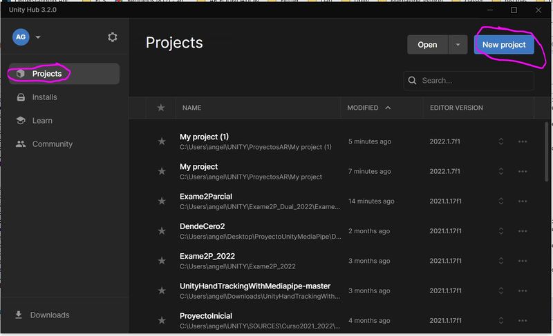The image size is (553, 336).
Task: Click the Open button
Action: [x=427, y=45]
